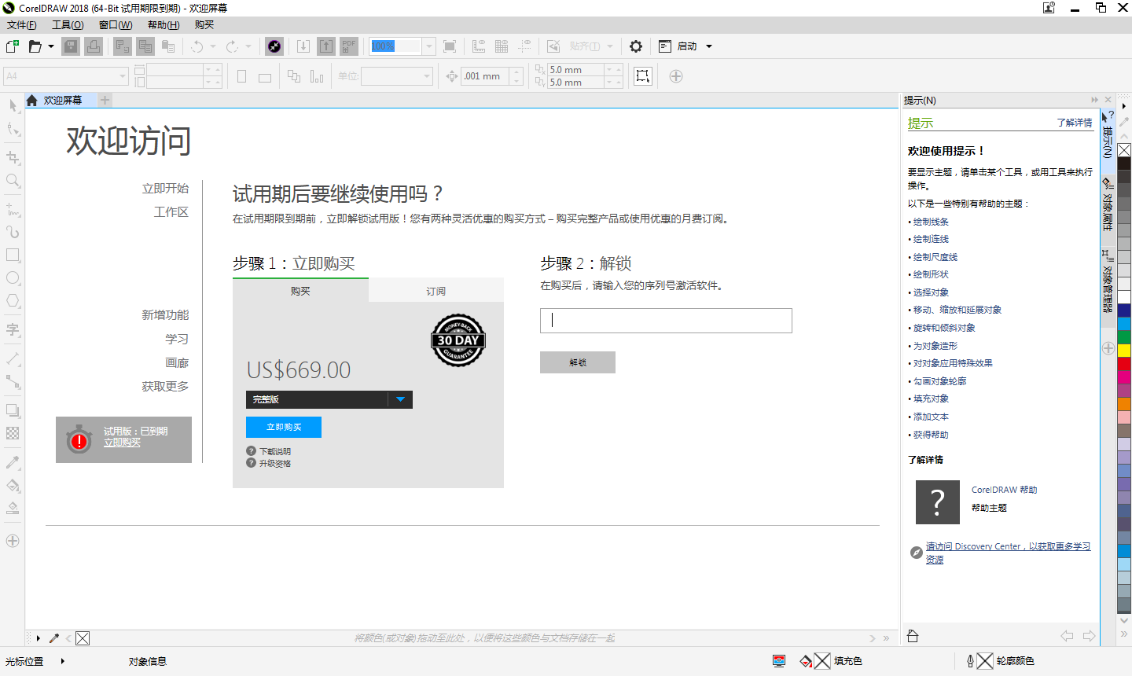
Task: Select the Crop tool
Action: [13, 157]
